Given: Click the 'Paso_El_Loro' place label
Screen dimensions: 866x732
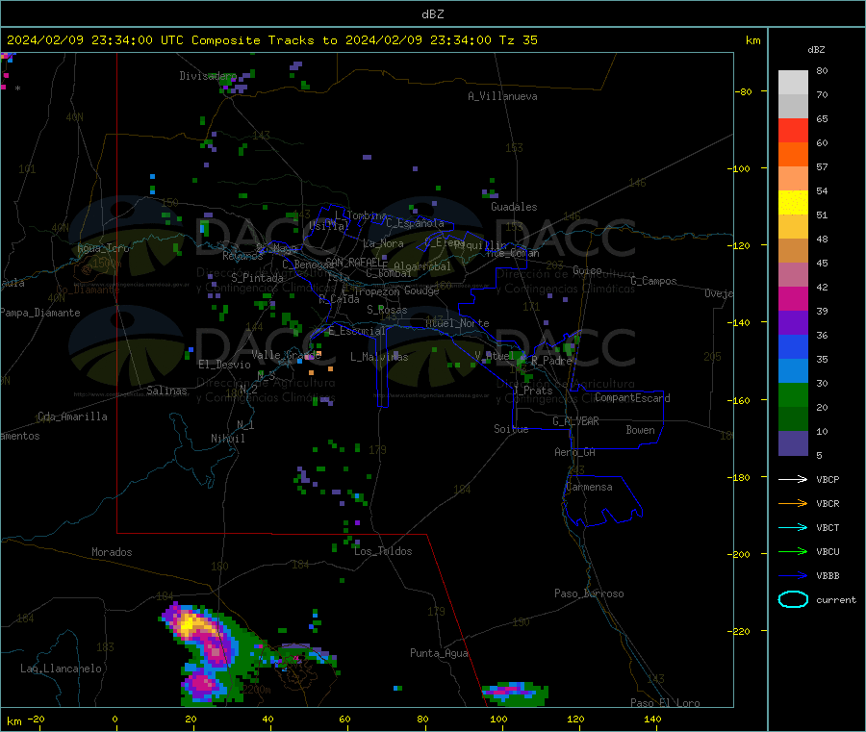Looking at the screenshot, I should coord(665,703).
